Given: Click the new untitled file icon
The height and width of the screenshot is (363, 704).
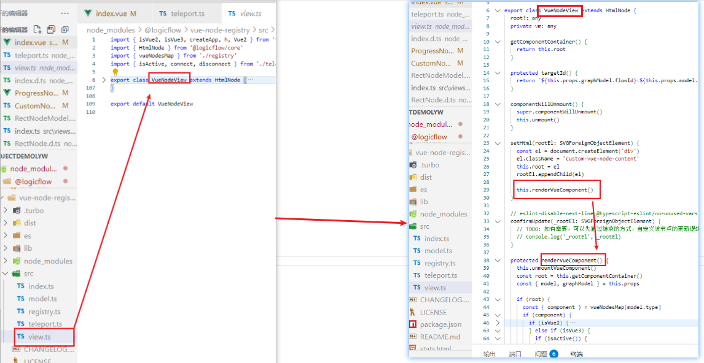Looking at the screenshot, I should click(37, 29).
